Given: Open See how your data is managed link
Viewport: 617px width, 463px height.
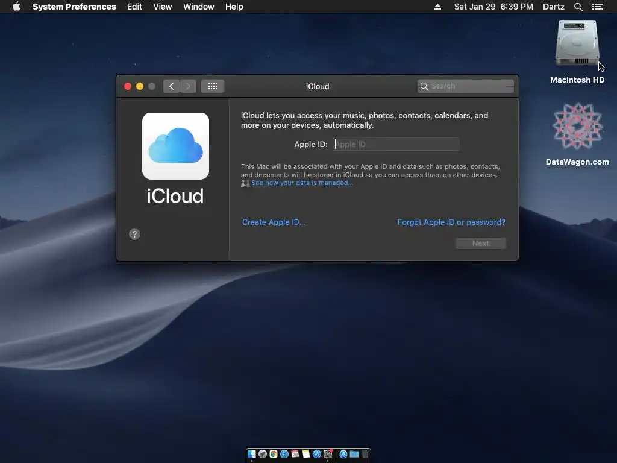Looking at the screenshot, I should coord(302,183).
